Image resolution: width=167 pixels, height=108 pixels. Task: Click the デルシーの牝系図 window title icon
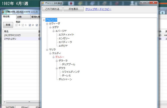(x=43, y=3)
